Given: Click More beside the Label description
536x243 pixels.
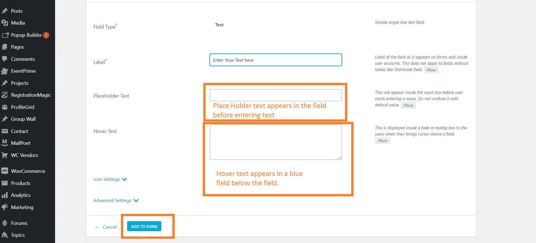Looking at the screenshot, I should [431, 70].
